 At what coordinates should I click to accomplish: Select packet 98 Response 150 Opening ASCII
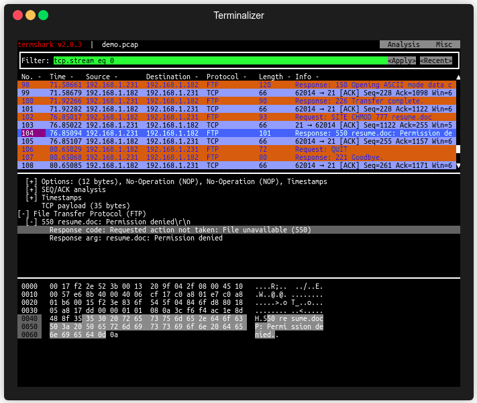pos(237,85)
